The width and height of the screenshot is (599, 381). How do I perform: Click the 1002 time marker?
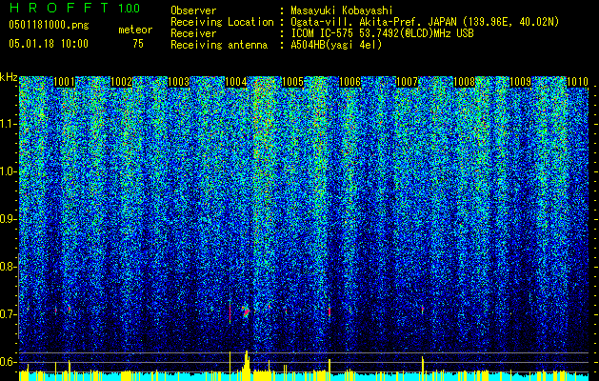121,82
